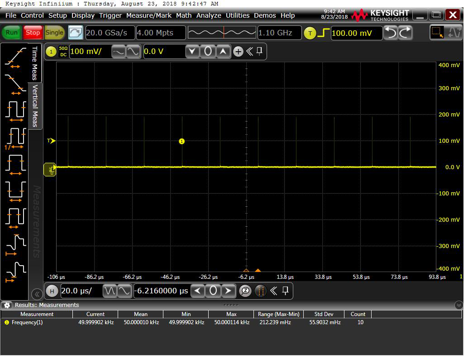Click the auto scale icon beside Single
The image size is (468, 360).
[76, 33]
